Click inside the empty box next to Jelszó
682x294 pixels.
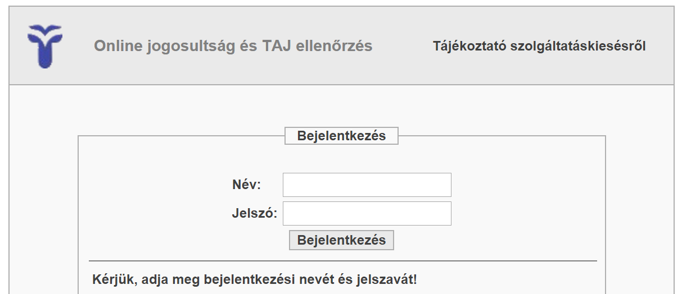coord(367,213)
